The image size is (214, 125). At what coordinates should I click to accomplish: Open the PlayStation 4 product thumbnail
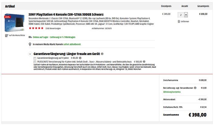[14, 23]
